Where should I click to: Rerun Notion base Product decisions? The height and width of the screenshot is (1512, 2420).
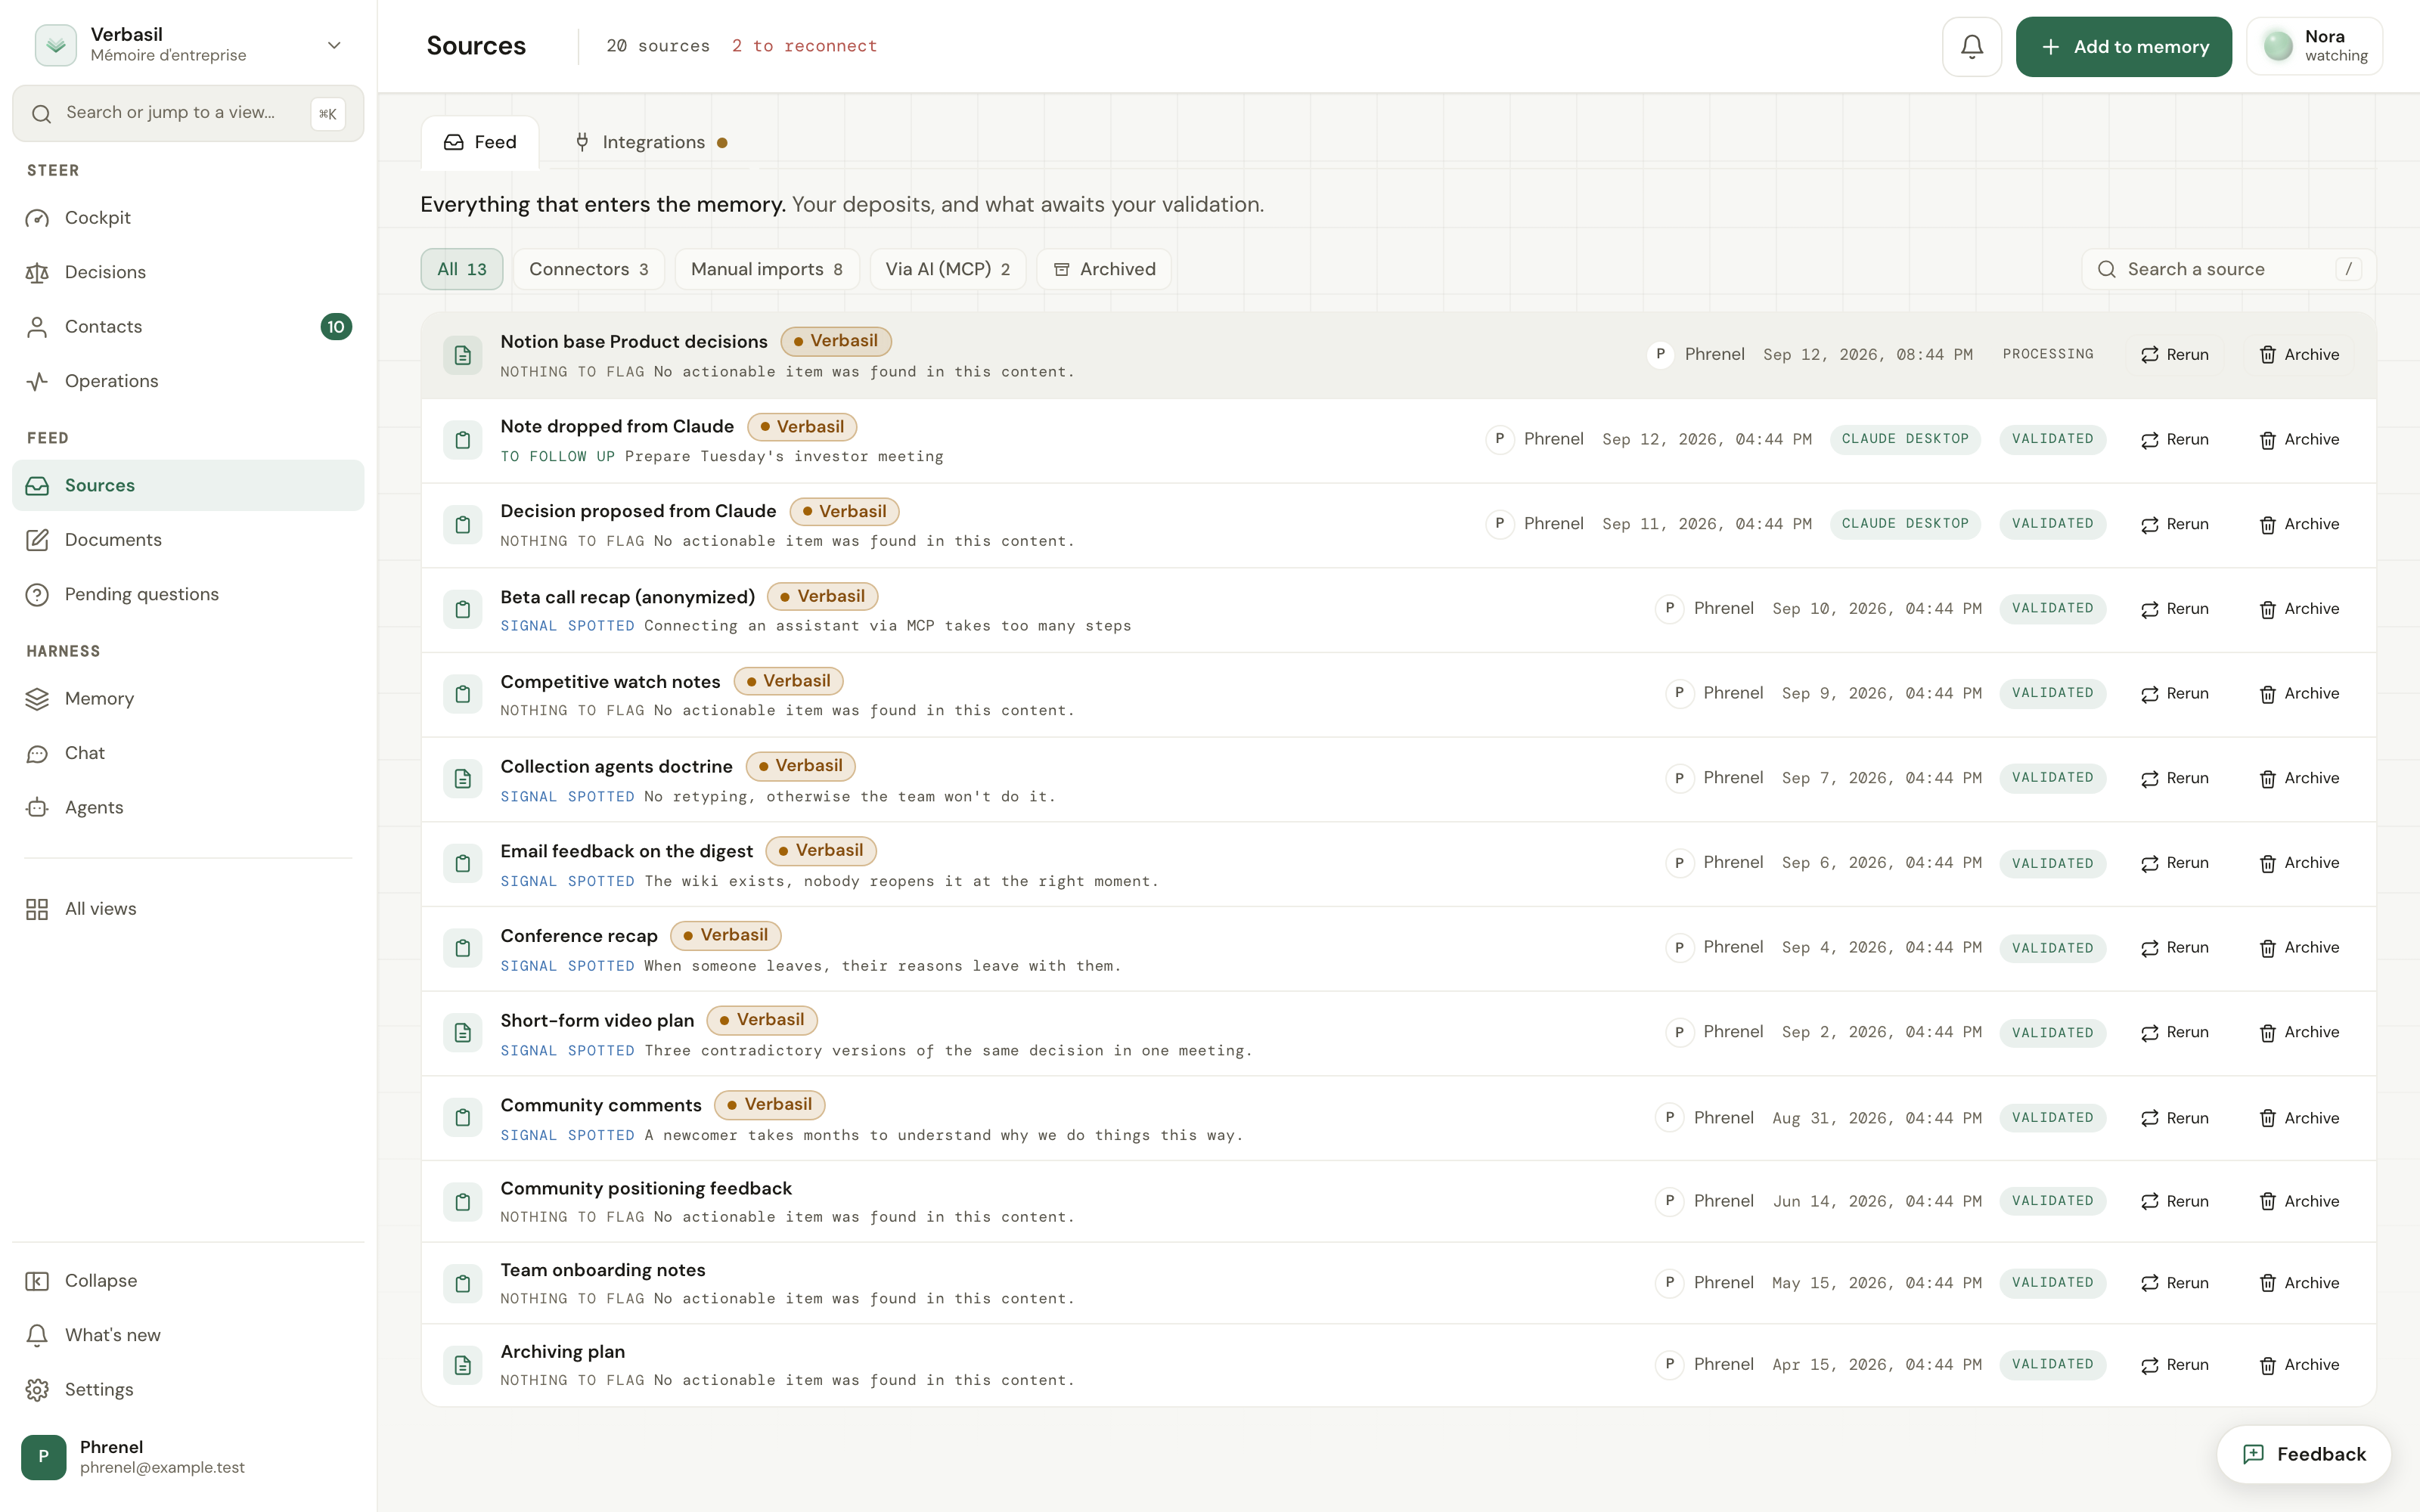pos(2174,355)
